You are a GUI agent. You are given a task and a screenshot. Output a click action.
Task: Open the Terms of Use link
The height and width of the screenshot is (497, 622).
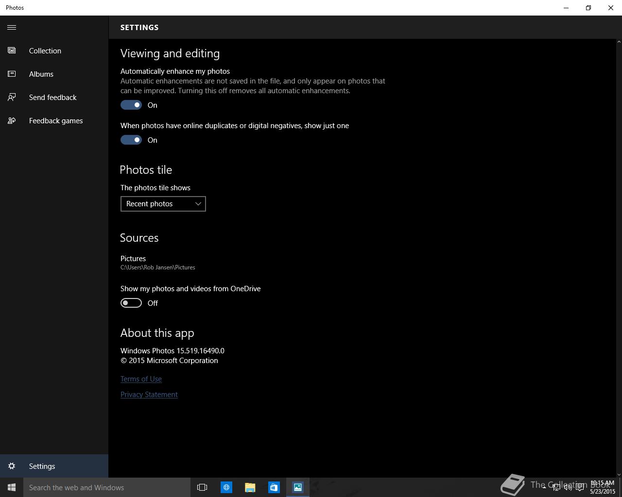(141, 379)
